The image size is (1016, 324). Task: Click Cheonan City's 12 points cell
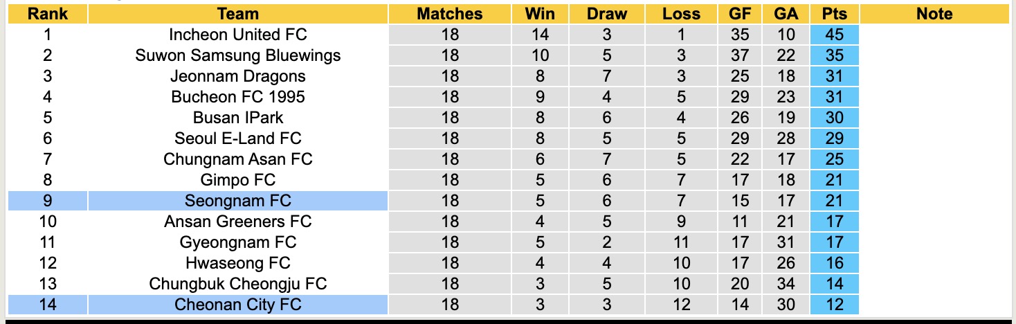835,305
